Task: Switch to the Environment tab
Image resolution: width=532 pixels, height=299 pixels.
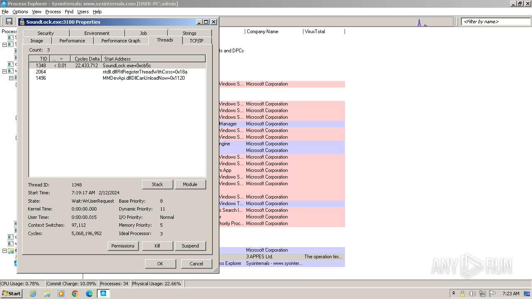Action: (97, 33)
